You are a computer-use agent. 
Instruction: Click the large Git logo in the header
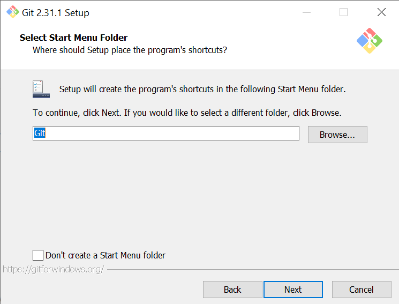pyautogui.click(x=370, y=41)
